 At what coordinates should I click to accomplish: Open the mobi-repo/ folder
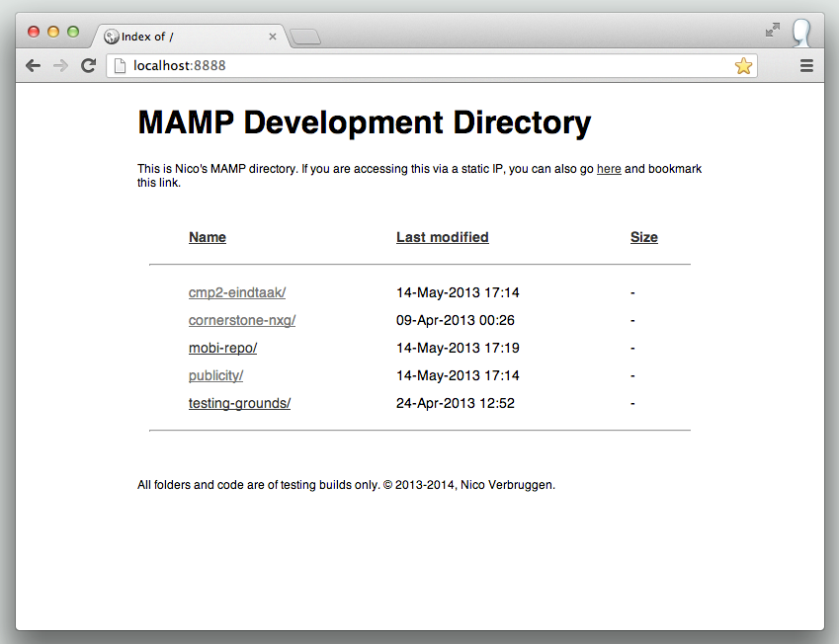pyautogui.click(x=222, y=349)
